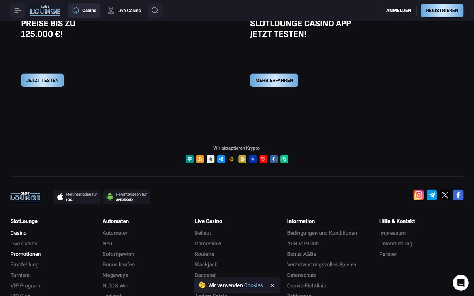Open the Cookies link in the banner
Screen dimensions: 474x296
[x=254, y=285]
